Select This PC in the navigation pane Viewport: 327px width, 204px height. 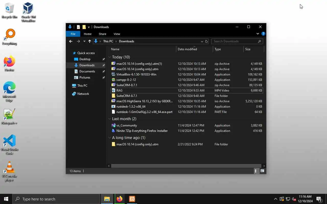click(x=82, y=86)
